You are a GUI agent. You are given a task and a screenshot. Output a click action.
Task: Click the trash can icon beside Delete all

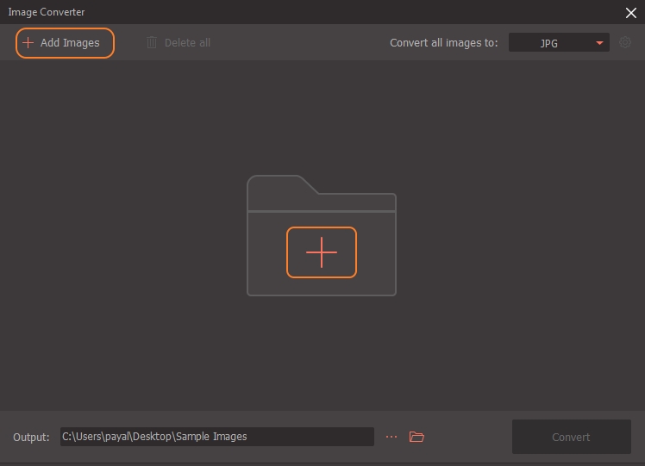coord(152,43)
